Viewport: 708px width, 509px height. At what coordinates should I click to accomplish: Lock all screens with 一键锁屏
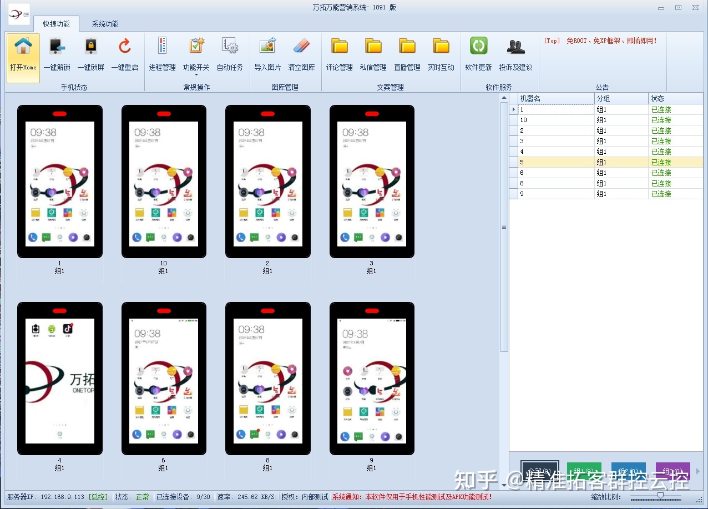click(90, 47)
